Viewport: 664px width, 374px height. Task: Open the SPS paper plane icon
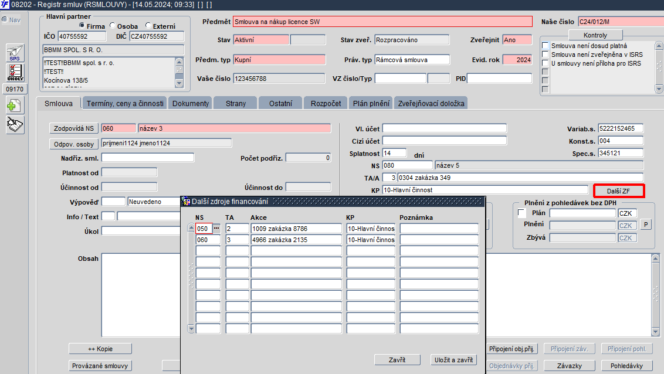point(15,53)
